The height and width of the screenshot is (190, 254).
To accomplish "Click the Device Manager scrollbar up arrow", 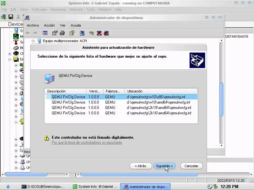I will (x=221, y=40).
